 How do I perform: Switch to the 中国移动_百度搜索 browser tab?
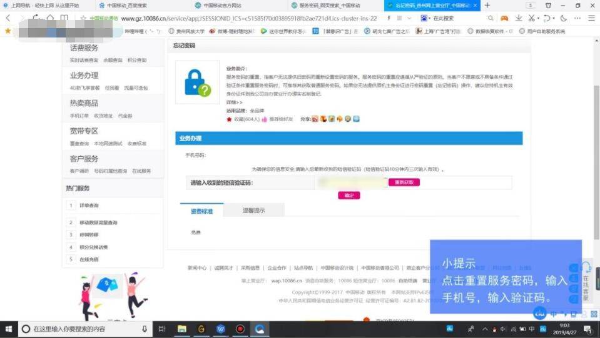point(126,6)
